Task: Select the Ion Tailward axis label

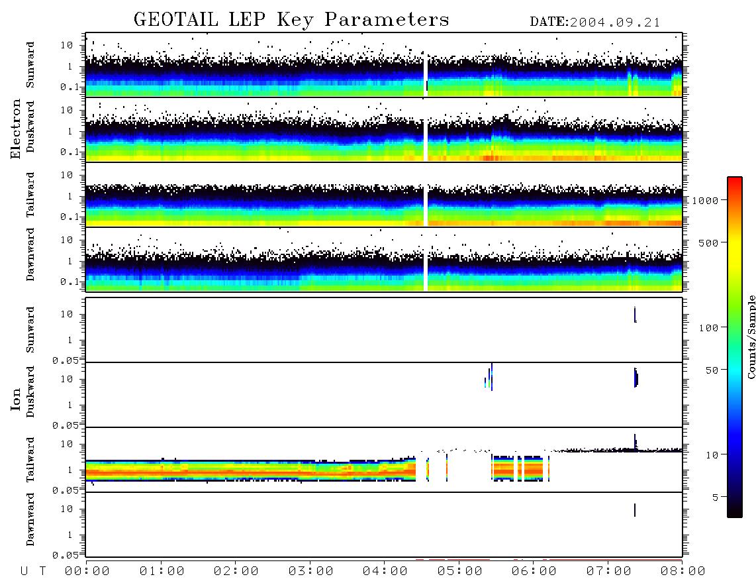Action: click(x=30, y=460)
